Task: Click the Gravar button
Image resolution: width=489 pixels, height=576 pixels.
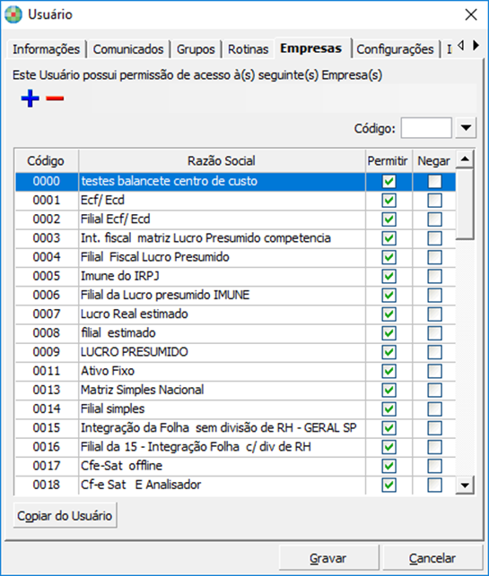Action: click(x=328, y=558)
